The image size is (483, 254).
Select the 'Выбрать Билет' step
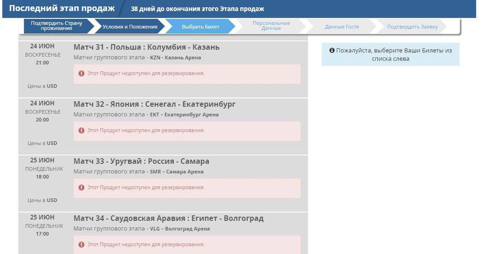tap(200, 27)
